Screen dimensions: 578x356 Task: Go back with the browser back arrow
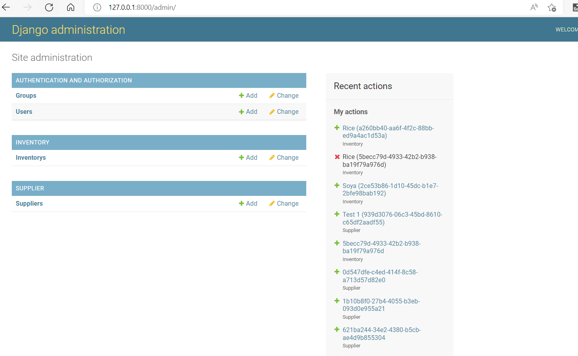[x=6, y=7]
